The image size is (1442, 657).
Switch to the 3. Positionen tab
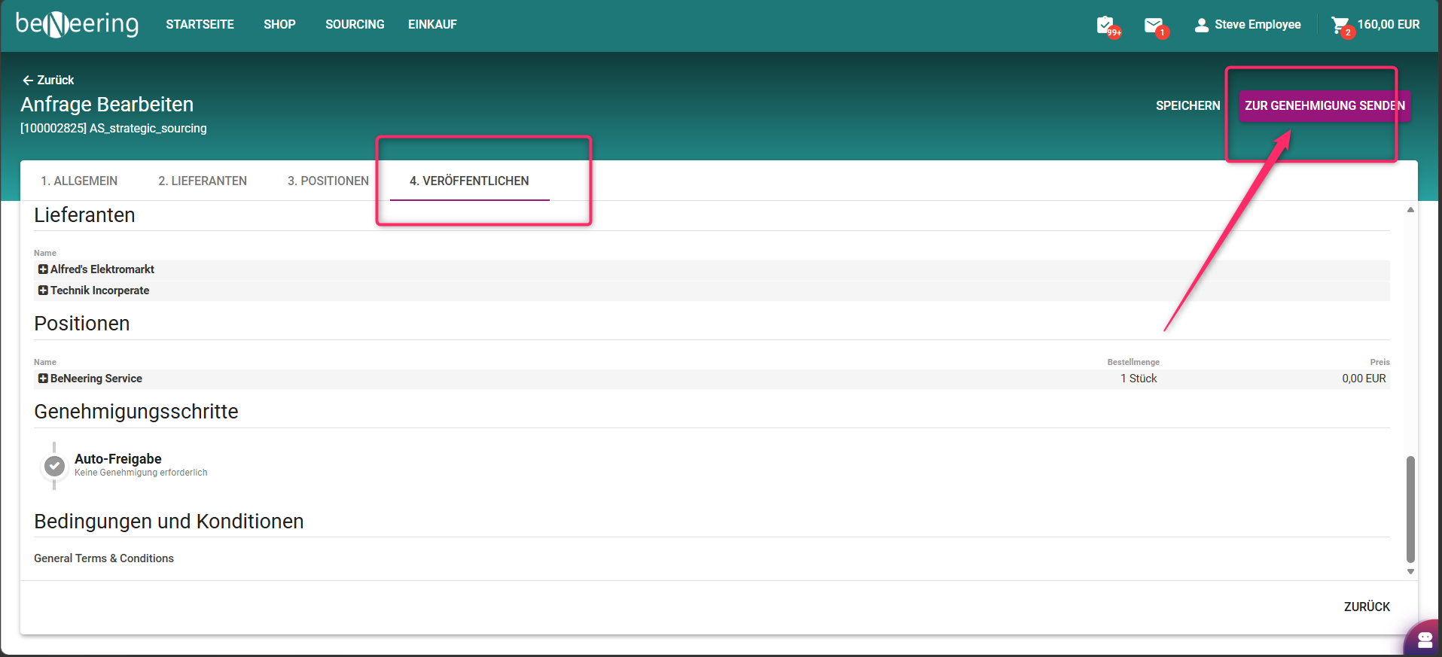pos(328,181)
